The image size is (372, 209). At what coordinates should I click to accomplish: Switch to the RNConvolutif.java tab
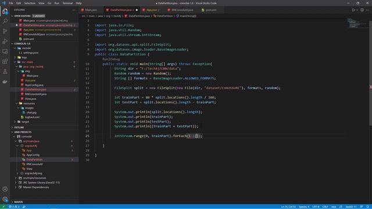coord(182,10)
